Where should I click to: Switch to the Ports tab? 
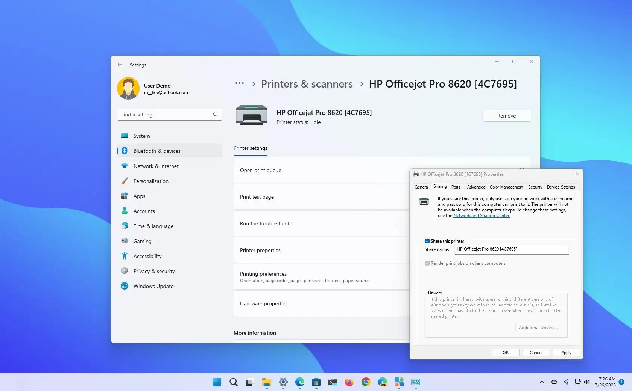coord(456,187)
